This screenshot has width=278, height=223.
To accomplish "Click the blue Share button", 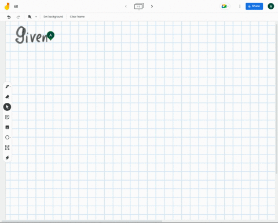I will coord(254,6).
